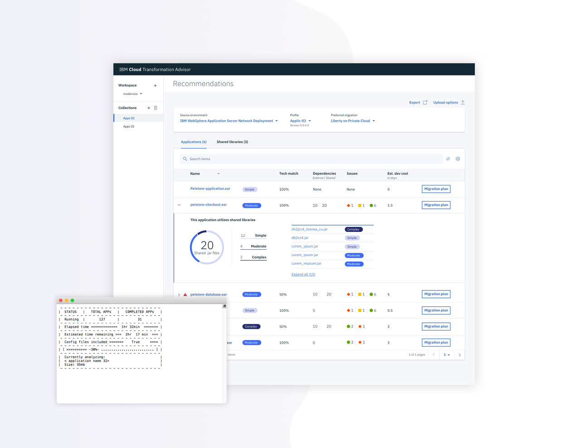This screenshot has width=567, height=448.
Task: Switch to the Shared libraries tab
Action: coord(233,142)
